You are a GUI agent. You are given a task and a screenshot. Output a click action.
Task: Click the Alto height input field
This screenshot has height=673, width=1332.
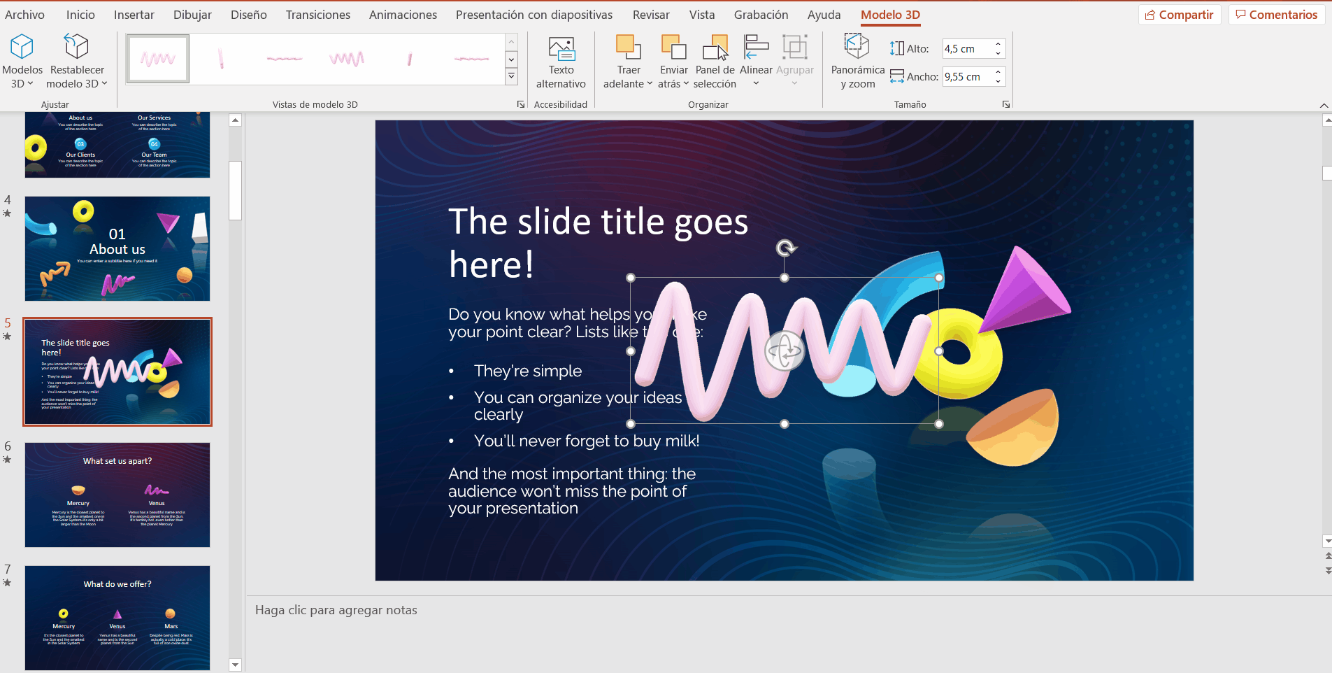point(967,49)
